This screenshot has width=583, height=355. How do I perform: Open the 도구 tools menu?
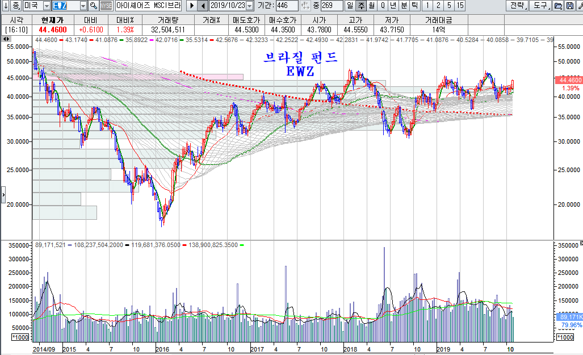(x=538, y=6)
